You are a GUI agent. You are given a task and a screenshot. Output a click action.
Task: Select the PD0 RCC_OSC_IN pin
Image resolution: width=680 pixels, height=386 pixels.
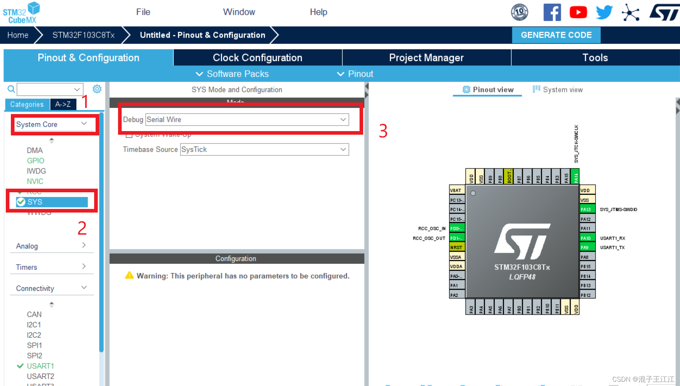(x=457, y=228)
